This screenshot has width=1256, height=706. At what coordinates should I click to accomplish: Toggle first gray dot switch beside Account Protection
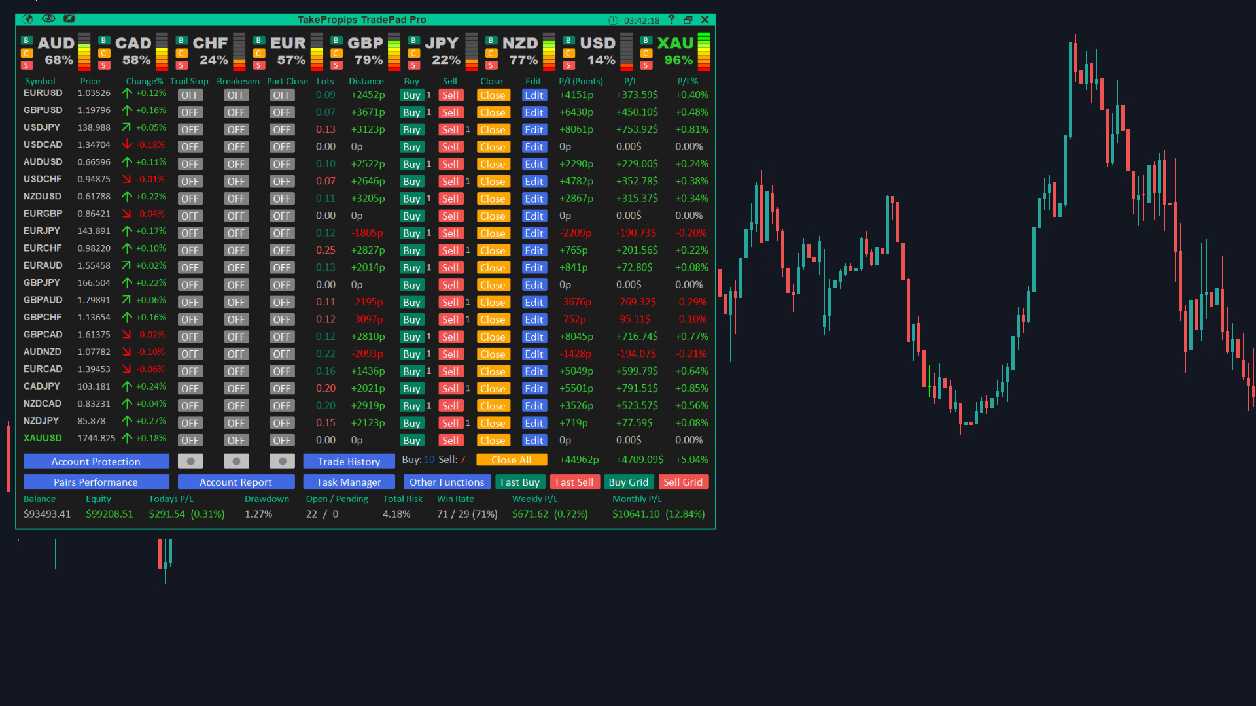tap(190, 461)
